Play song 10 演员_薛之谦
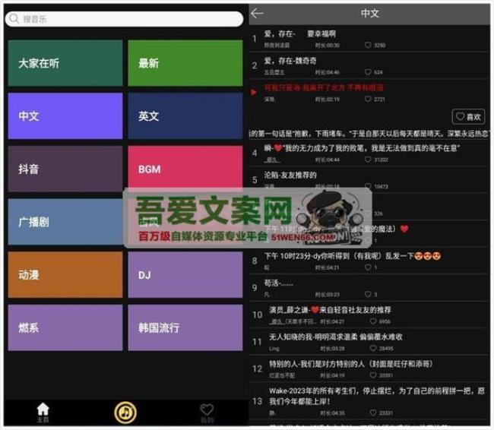This screenshot has width=494, height=430. 369,315
